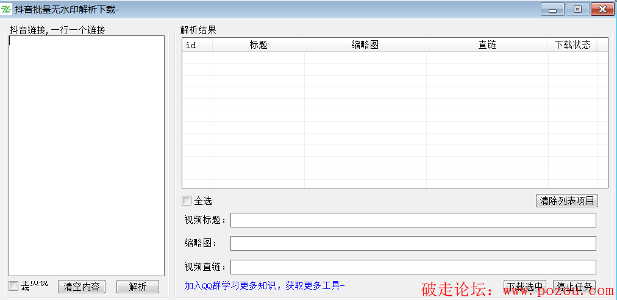617x300 pixels.
Task: Click the 缩略图 column header
Action: [x=365, y=45]
